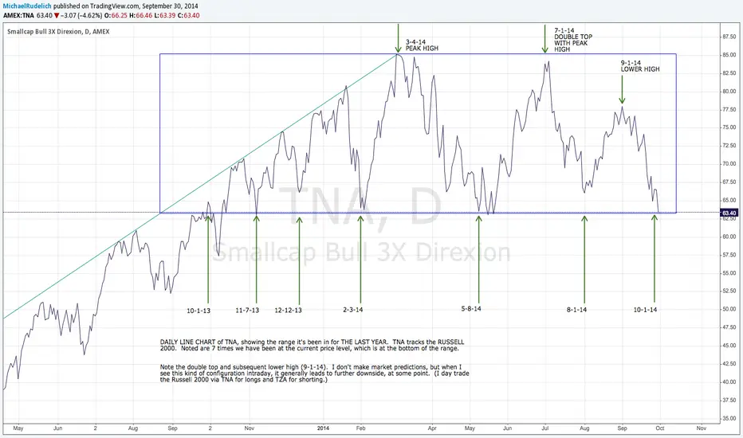743x438 pixels.
Task: Click the 63.40 current price tag on axis
Action: pos(729,213)
